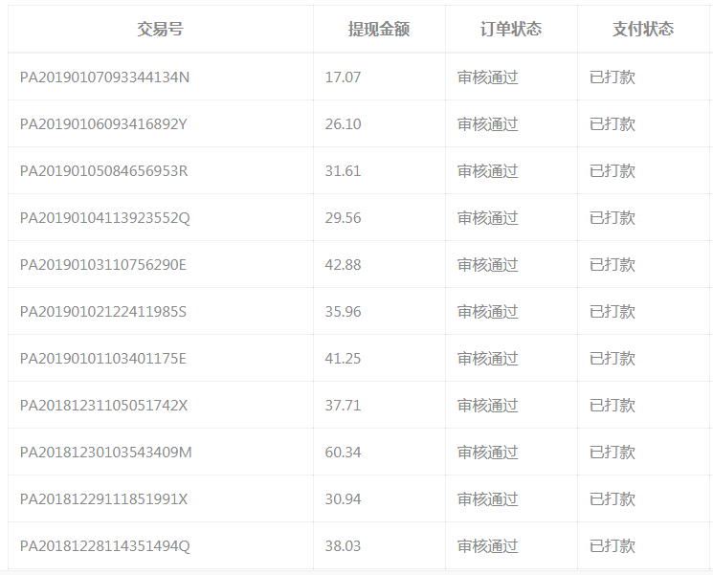Click 已打款 in the 37.71 row
Viewport: 713px width, 575px height.
(613, 406)
